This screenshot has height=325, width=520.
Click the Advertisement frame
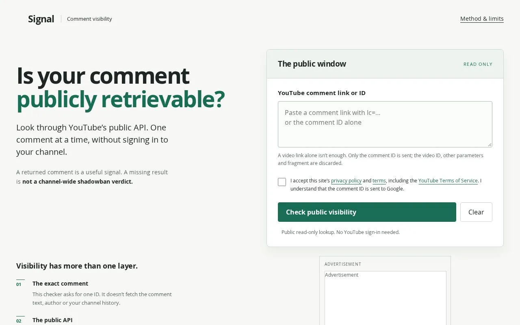(385, 298)
